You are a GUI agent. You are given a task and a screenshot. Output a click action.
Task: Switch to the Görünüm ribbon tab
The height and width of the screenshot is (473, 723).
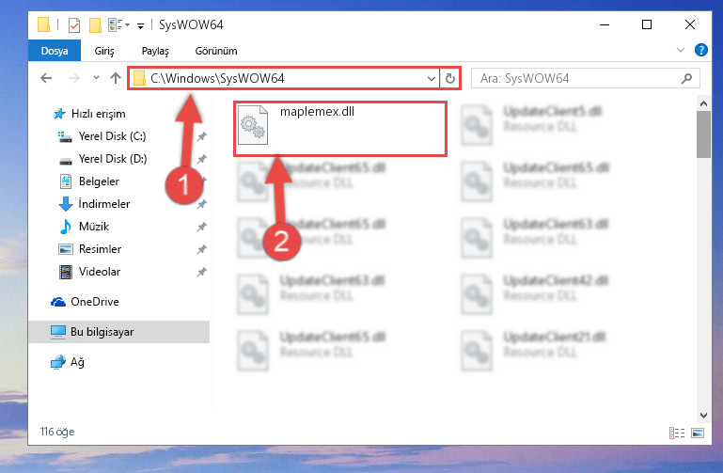tap(216, 51)
